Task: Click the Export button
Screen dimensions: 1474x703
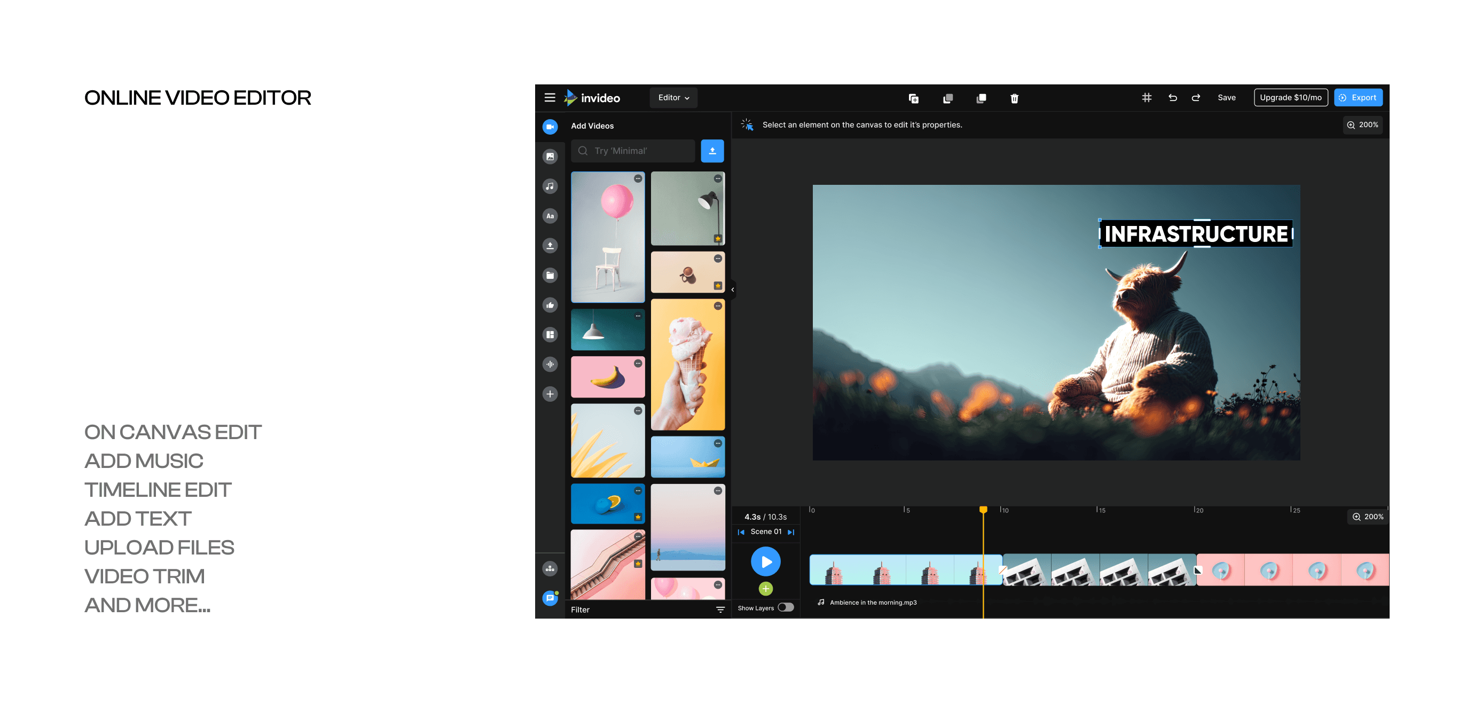Action: pyautogui.click(x=1358, y=98)
